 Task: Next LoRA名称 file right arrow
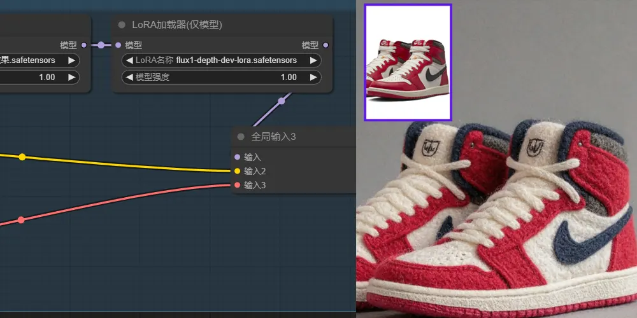click(313, 60)
